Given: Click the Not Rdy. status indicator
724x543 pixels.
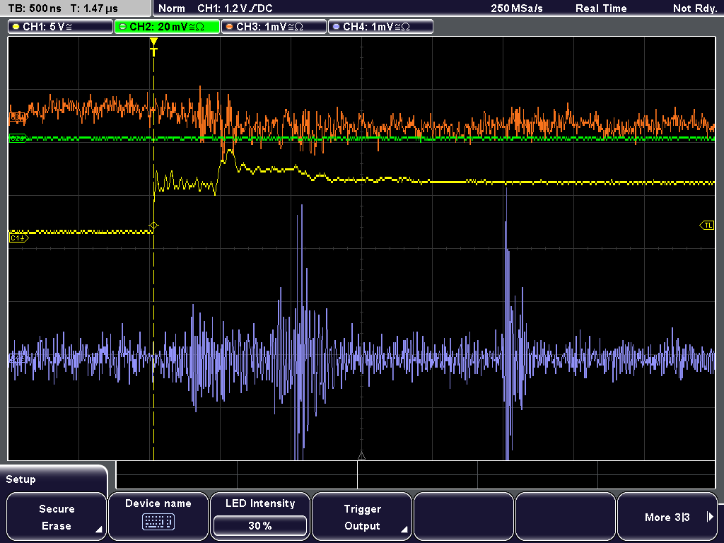Looking at the screenshot, I should point(694,8).
